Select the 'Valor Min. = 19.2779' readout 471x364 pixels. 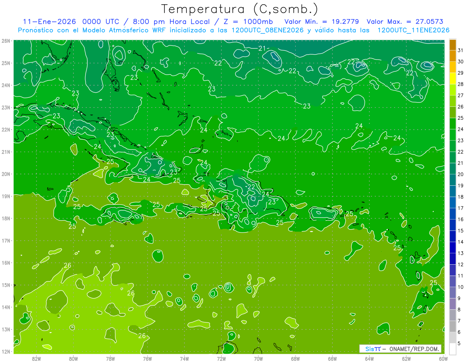(x=322, y=22)
